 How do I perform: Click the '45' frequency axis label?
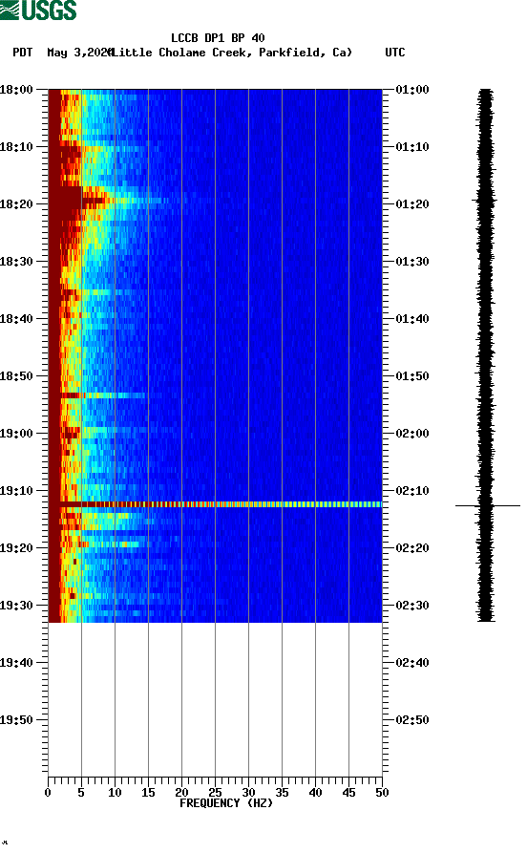[x=348, y=793]
